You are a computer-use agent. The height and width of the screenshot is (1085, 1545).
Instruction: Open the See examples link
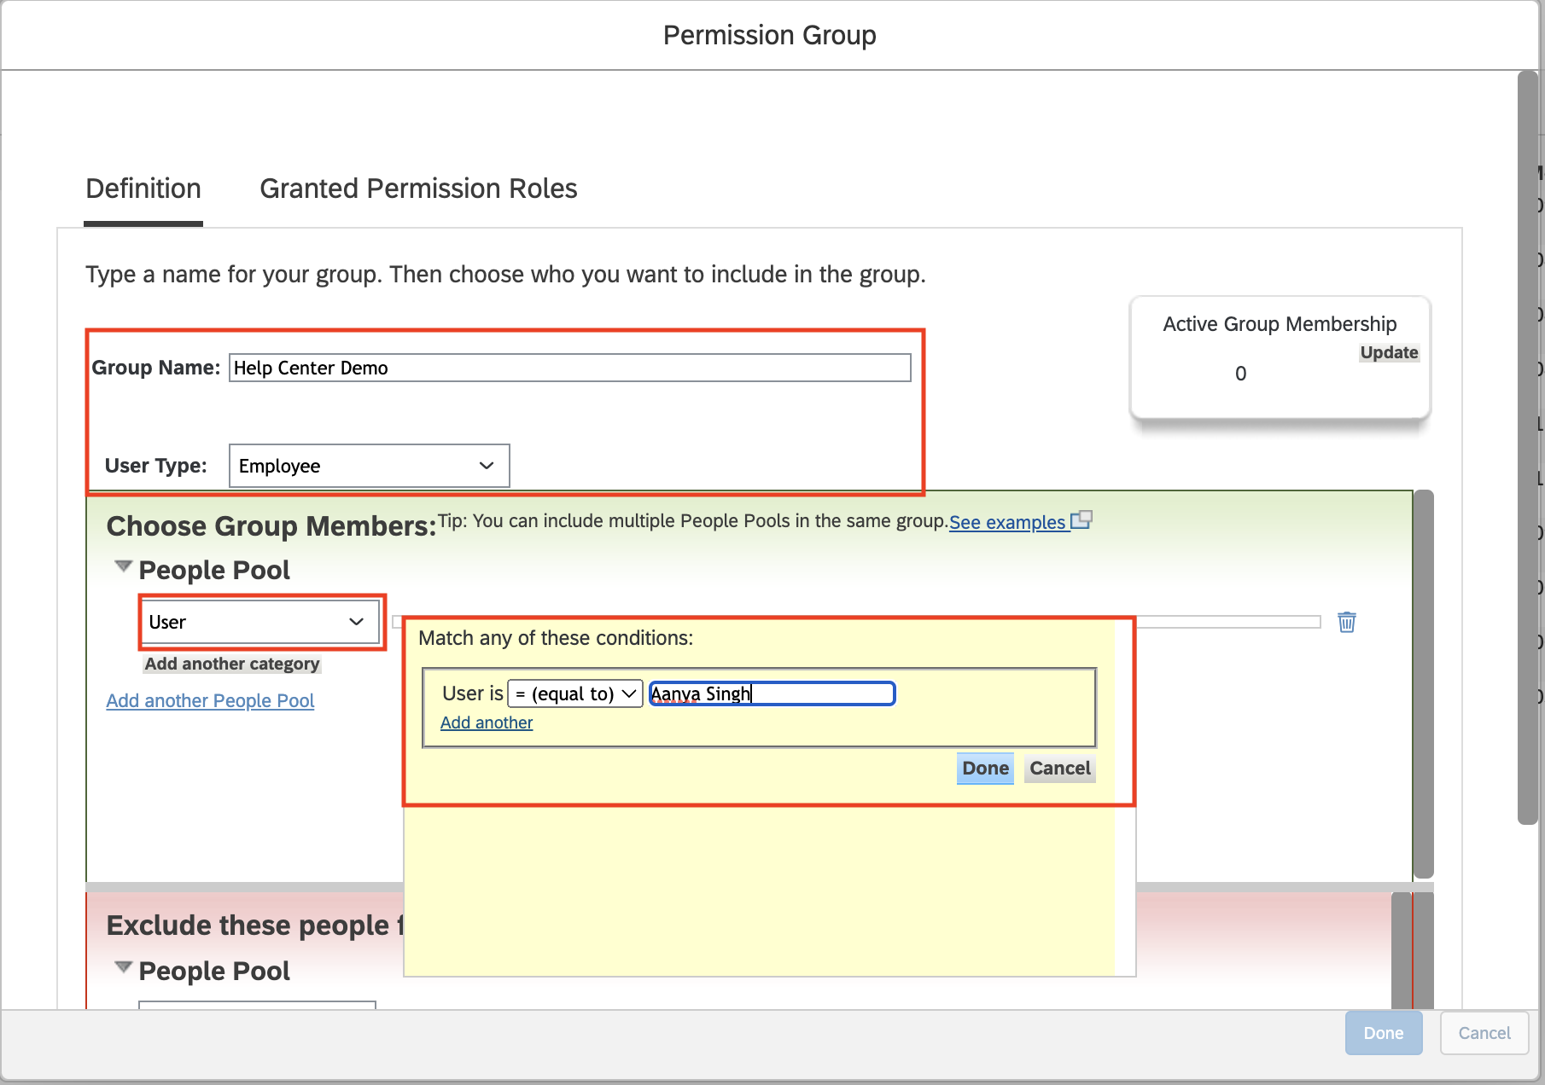click(x=1007, y=522)
